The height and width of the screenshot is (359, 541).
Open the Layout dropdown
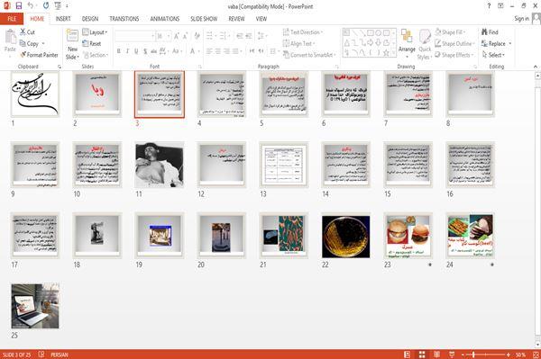coord(96,32)
